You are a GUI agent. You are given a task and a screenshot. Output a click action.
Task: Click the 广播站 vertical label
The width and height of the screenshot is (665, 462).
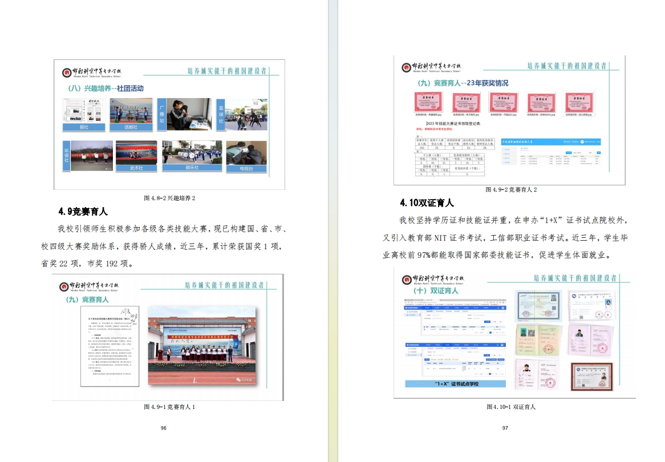click(161, 115)
